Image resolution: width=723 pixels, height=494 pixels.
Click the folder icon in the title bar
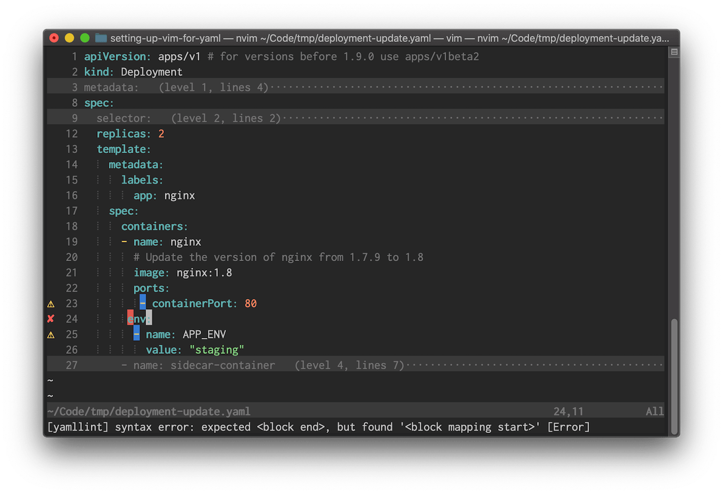click(100, 38)
